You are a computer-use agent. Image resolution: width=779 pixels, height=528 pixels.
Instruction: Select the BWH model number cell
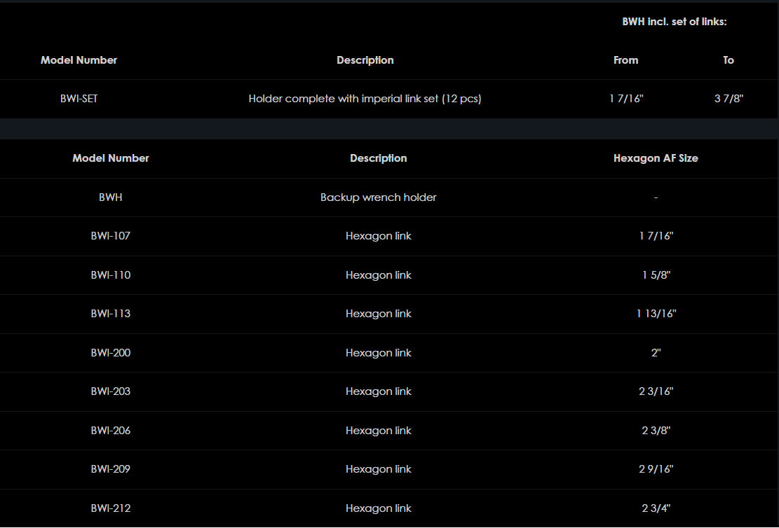coord(111,197)
